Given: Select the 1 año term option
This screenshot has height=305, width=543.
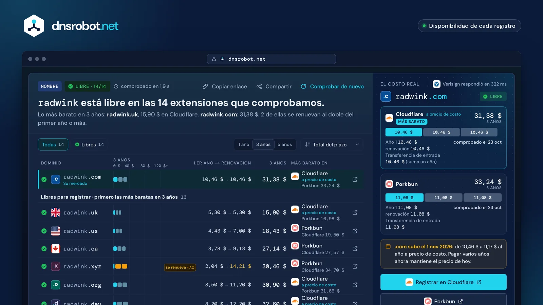Looking at the screenshot, I should click(x=244, y=144).
